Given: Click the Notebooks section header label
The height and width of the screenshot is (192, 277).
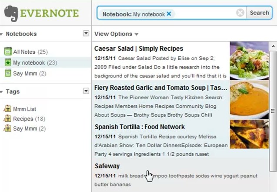Looking at the screenshot, I should [21, 34].
